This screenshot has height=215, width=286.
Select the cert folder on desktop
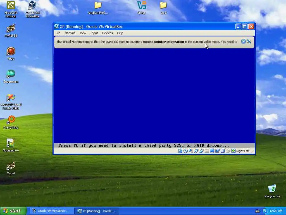(x=163, y=8)
